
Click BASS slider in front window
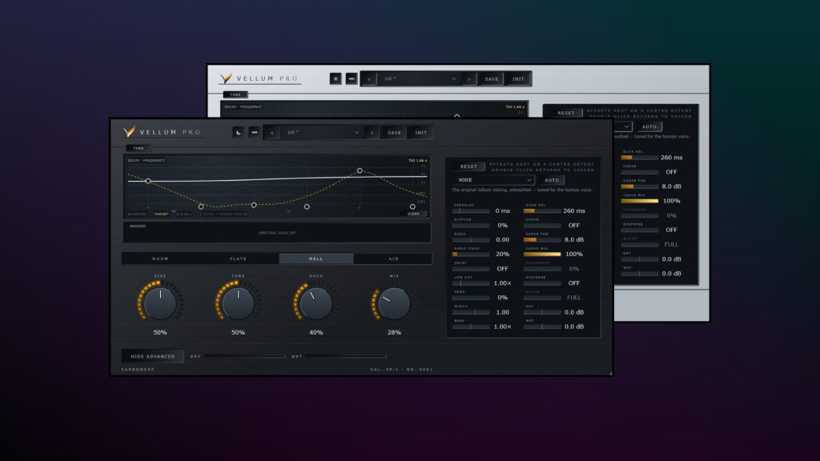(471, 327)
